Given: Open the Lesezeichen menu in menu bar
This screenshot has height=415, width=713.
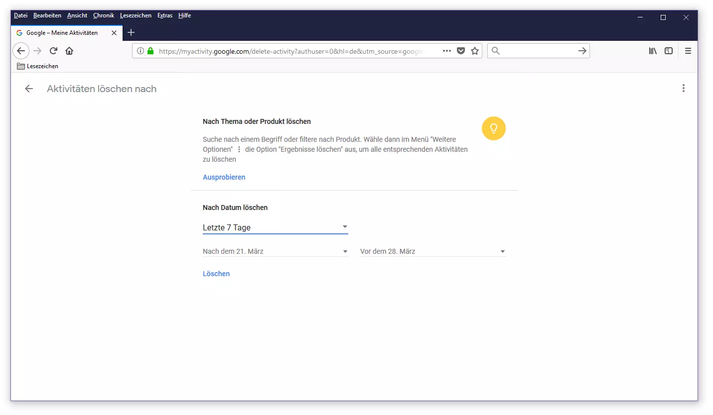Looking at the screenshot, I should tap(136, 15).
